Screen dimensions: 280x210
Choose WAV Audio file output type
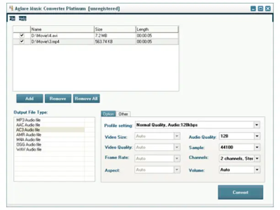pyautogui.click(x=29, y=149)
